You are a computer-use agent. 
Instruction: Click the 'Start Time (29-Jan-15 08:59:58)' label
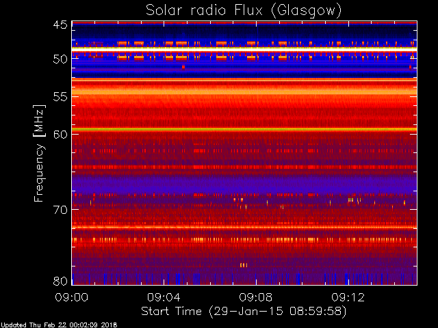244,311
